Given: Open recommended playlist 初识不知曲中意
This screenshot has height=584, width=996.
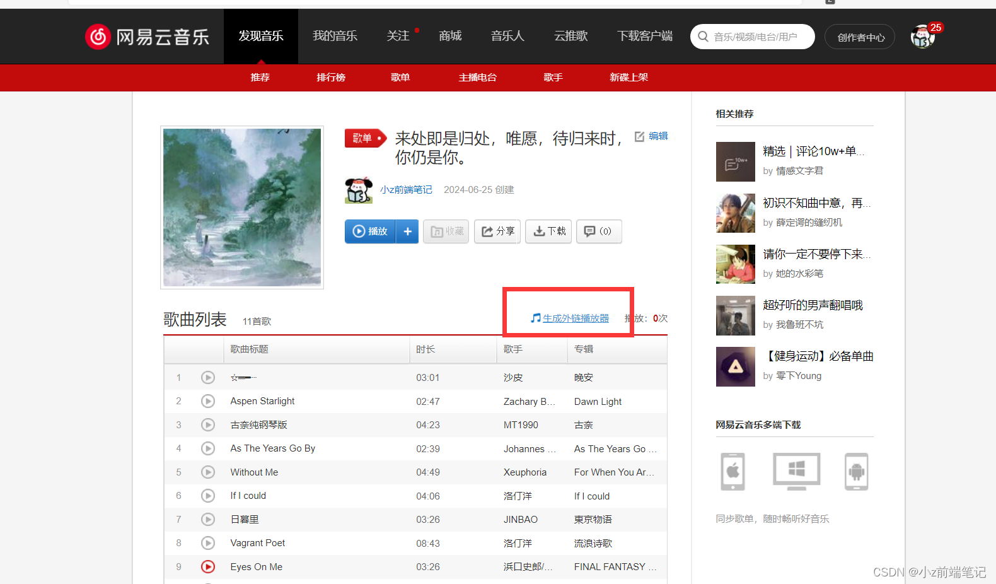Looking at the screenshot, I should [x=817, y=203].
